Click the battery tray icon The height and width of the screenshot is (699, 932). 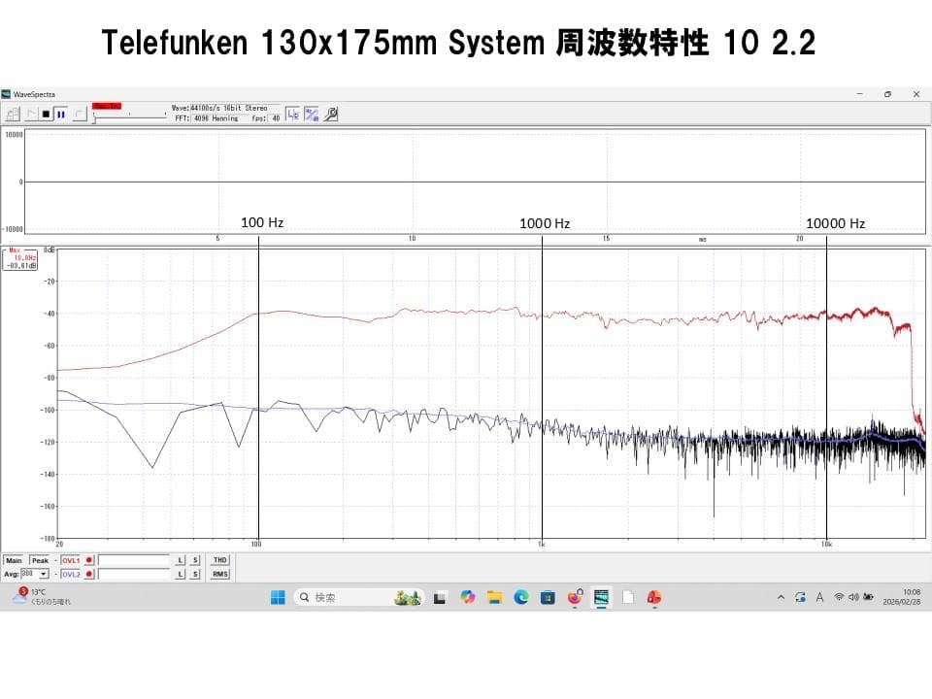point(868,597)
